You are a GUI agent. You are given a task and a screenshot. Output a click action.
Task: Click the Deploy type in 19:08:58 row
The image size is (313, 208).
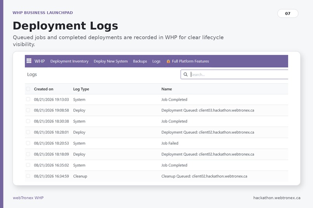tap(79, 110)
